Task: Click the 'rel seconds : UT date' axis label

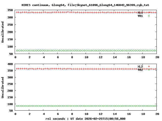Action: (85, 119)
